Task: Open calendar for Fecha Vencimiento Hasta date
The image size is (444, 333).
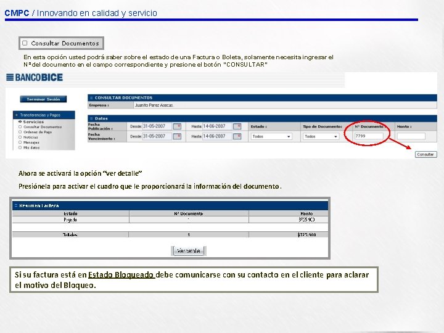Action: point(237,136)
